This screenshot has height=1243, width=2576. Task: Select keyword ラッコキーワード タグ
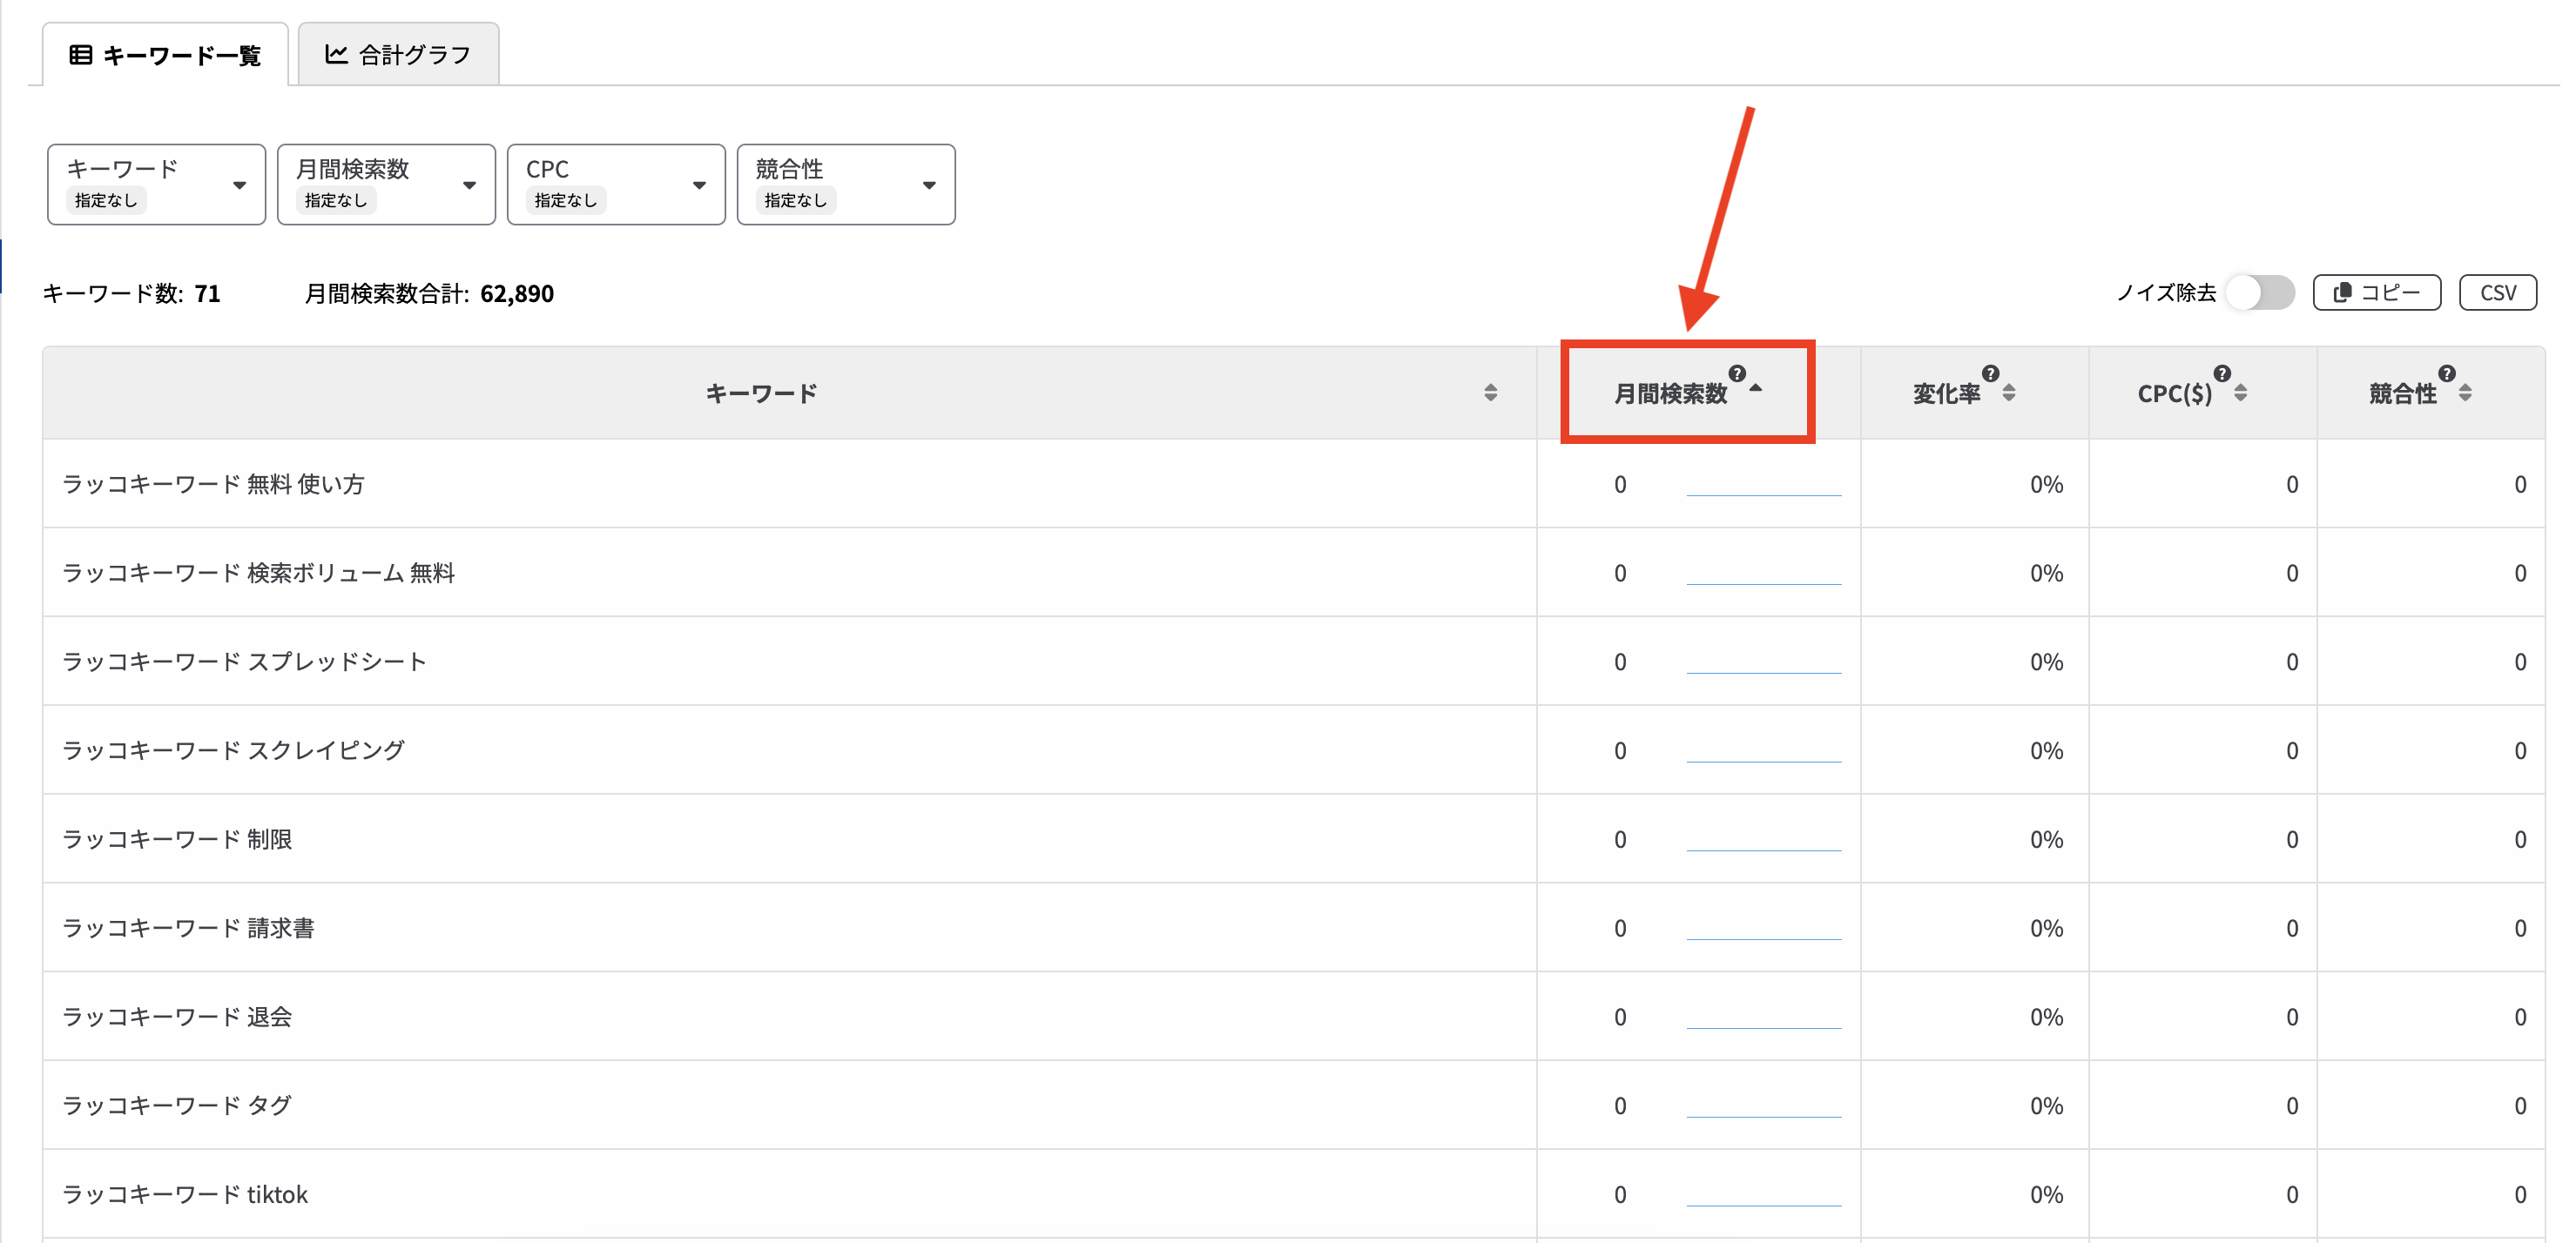pos(176,1106)
